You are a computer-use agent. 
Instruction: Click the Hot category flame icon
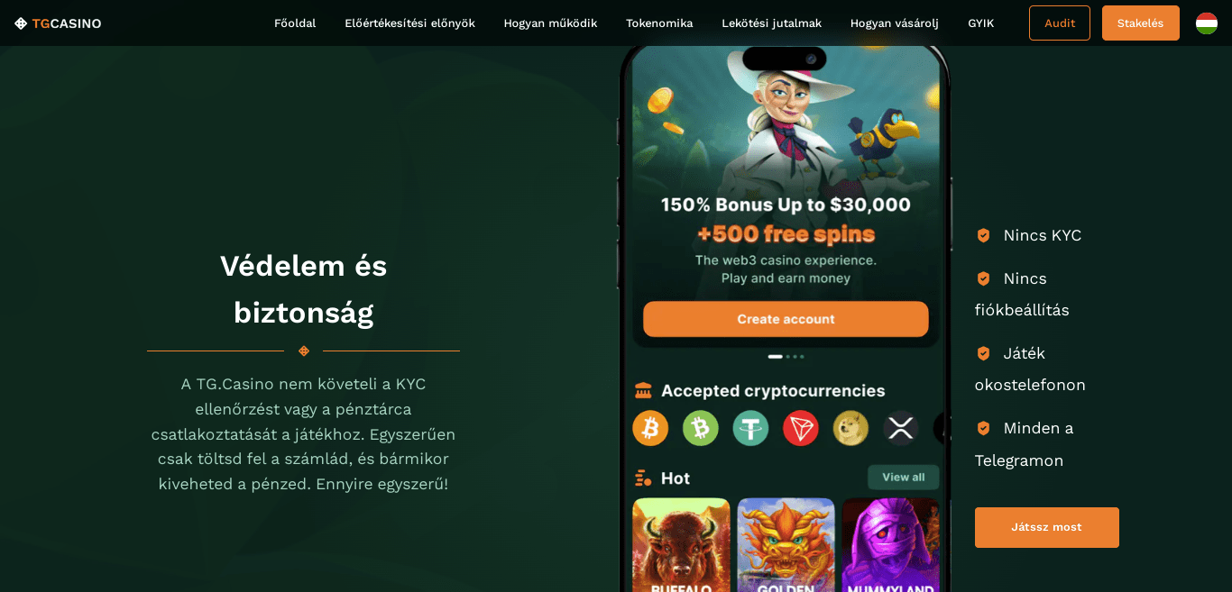coord(643,478)
